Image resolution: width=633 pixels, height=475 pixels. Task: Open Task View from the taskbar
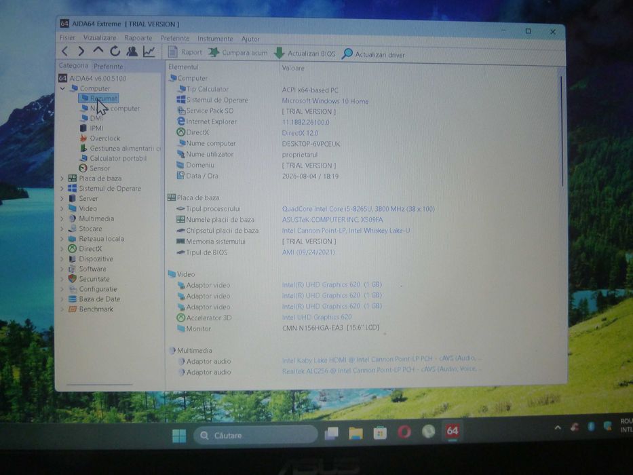[332, 434]
